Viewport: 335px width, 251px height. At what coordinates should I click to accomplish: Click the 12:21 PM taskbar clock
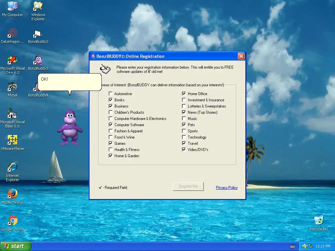pyautogui.click(x=323, y=246)
